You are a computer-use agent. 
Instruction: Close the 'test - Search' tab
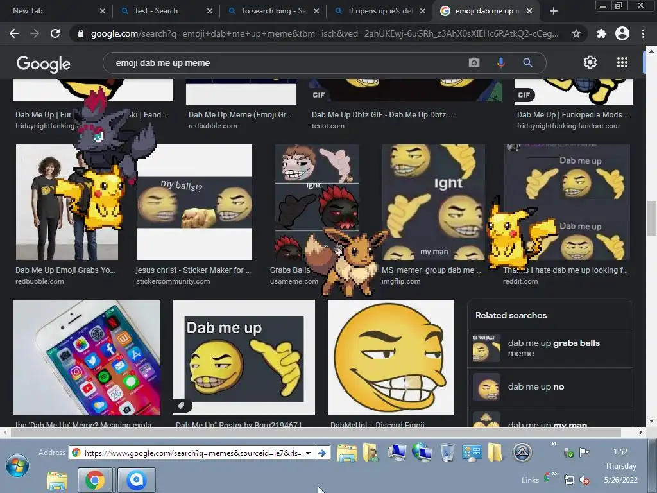[210, 11]
